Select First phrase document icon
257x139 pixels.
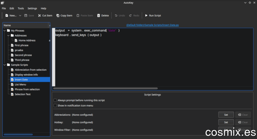tap(12, 45)
